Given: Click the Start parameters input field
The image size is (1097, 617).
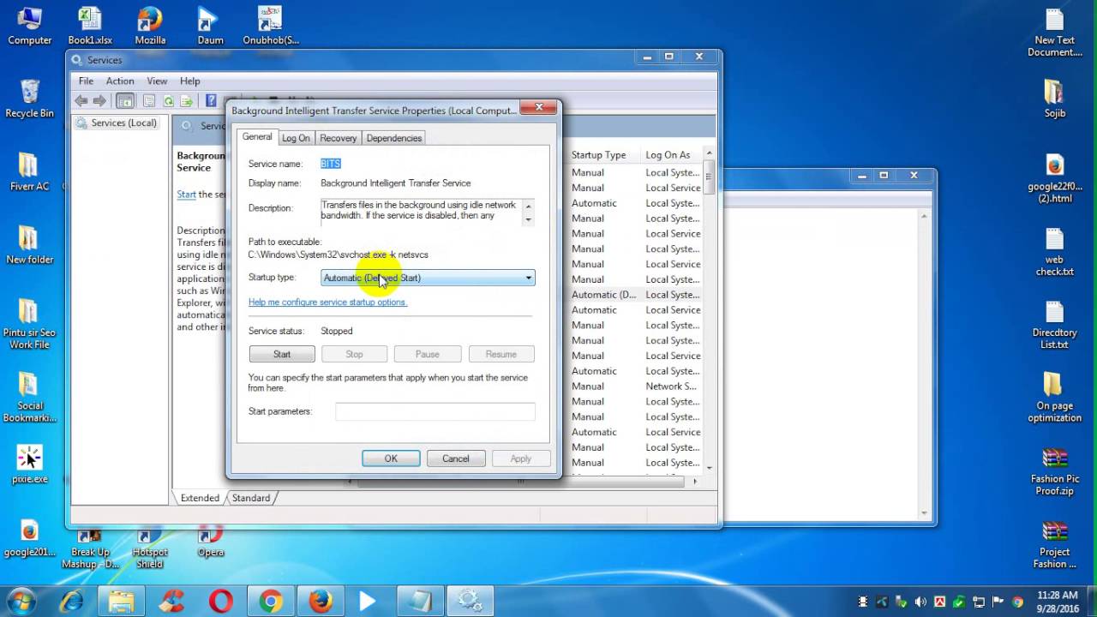Looking at the screenshot, I should pyautogui.click(x=435, y=411).
